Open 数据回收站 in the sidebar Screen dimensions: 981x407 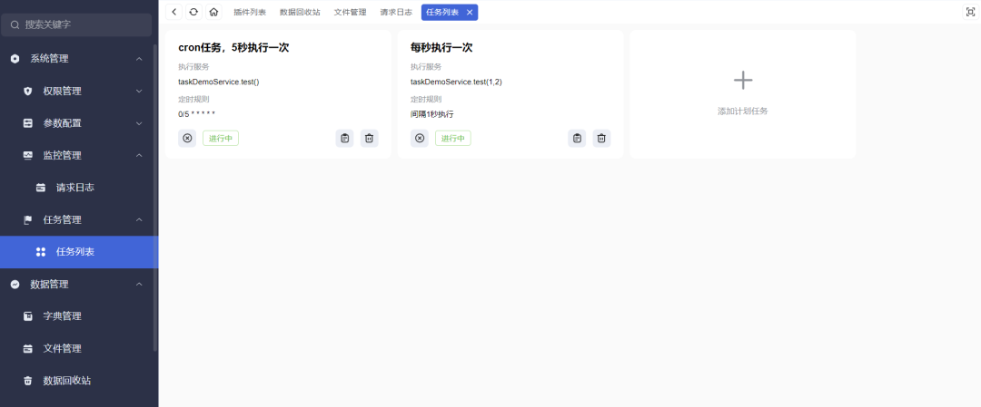tap(79, 380)
